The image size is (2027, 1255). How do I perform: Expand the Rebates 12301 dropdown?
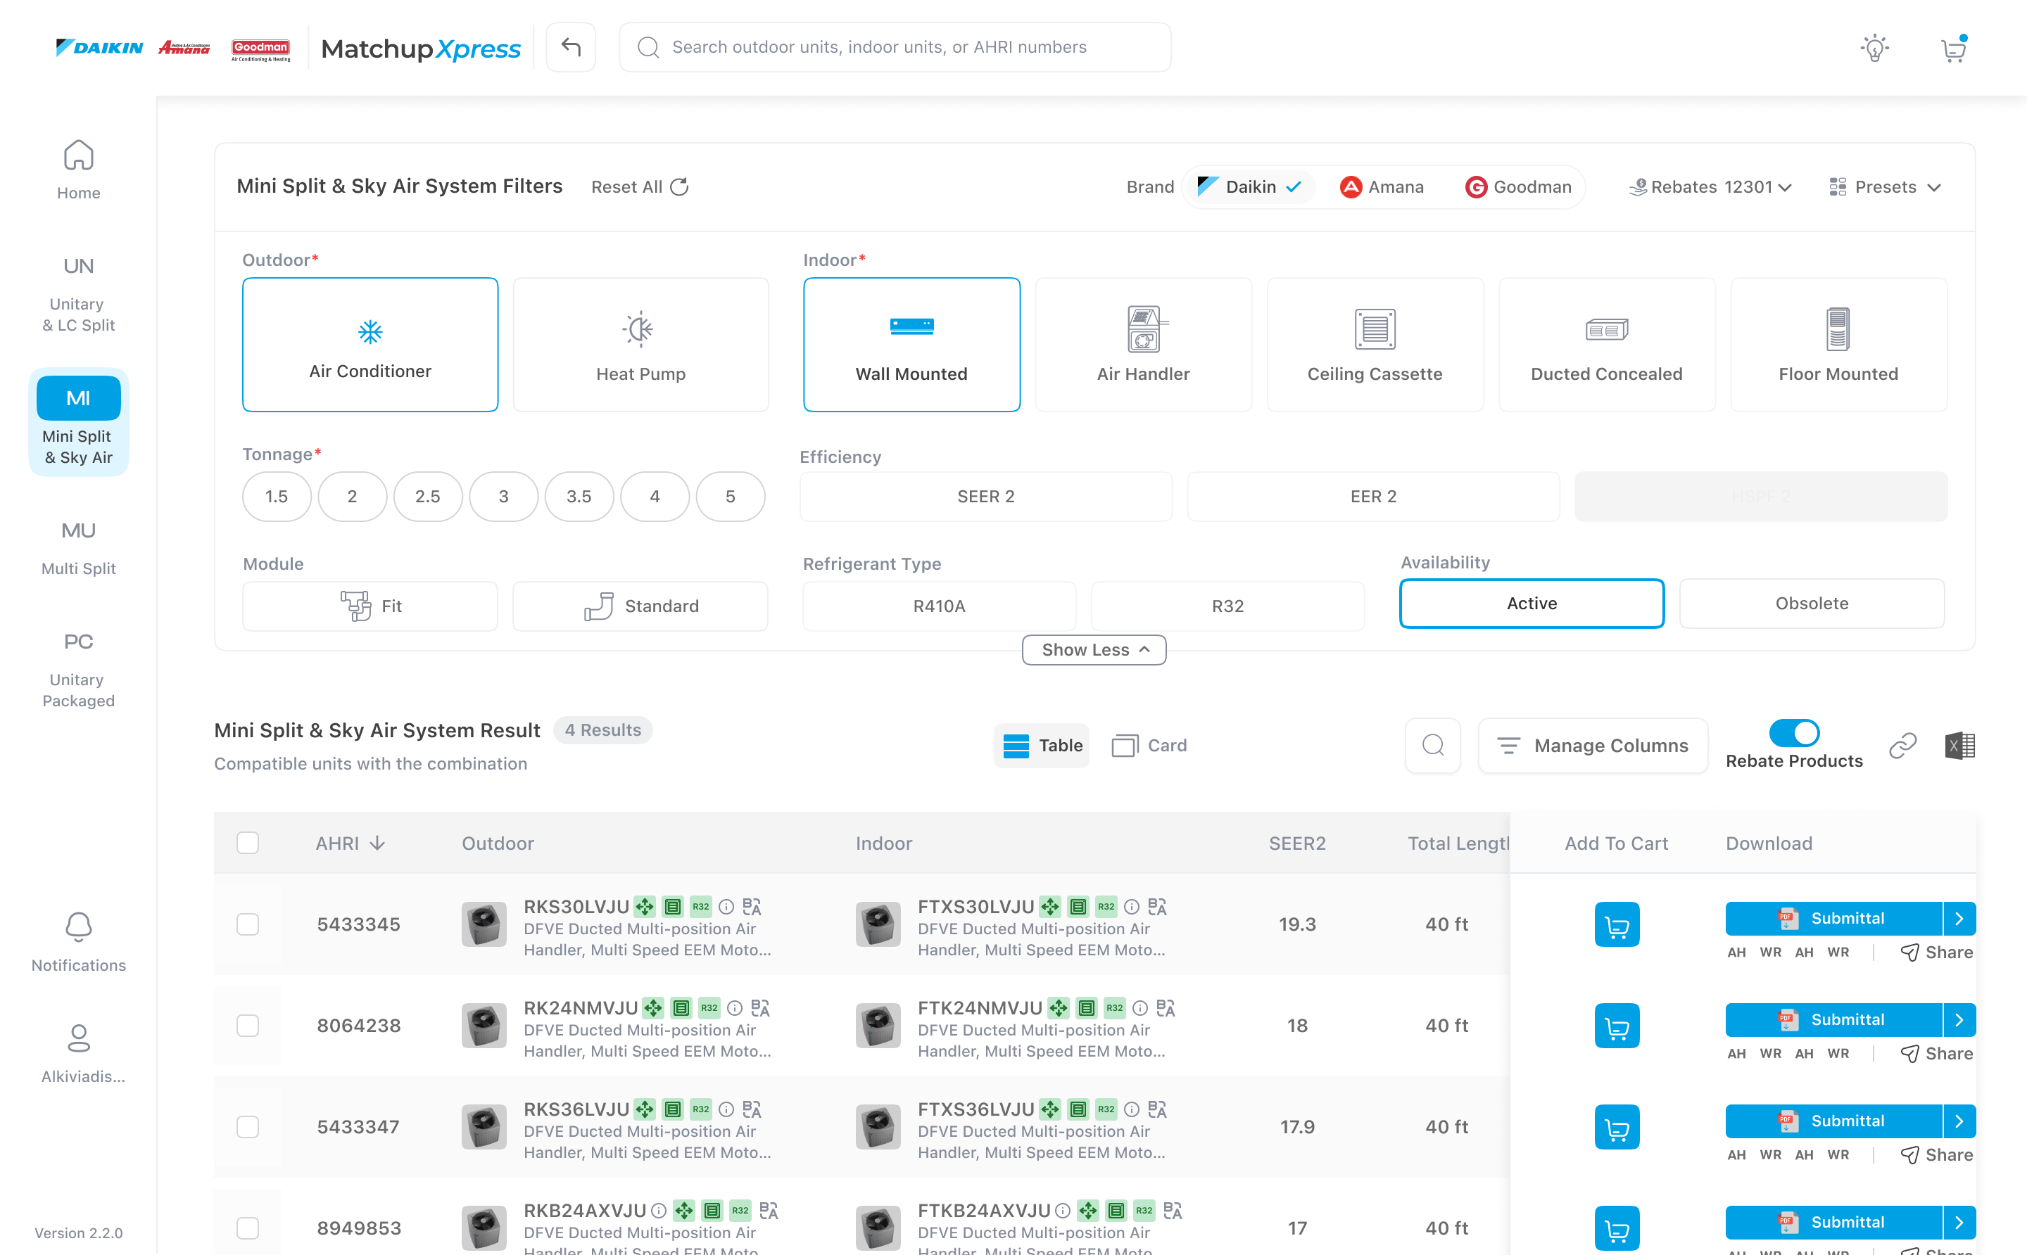coord(1710,186)
